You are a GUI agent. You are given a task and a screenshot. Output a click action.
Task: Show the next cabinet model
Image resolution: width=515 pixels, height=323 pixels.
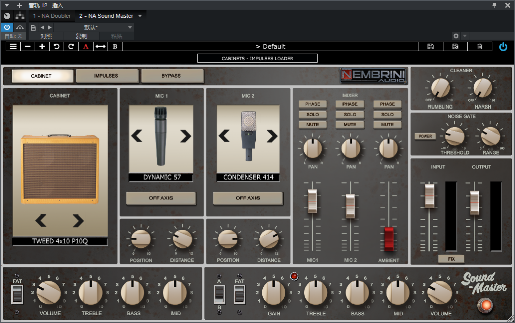[x=78, y=221]
